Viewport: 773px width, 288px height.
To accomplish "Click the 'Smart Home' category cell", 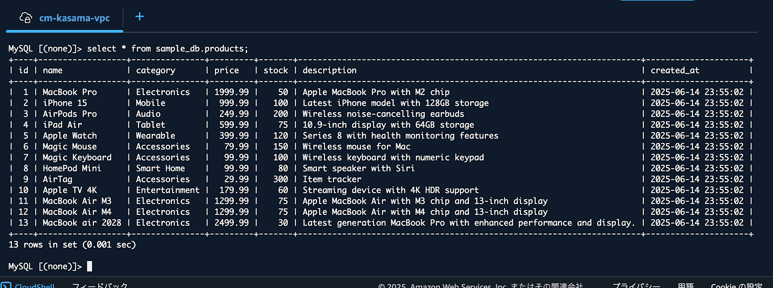I will coord(160,168).
